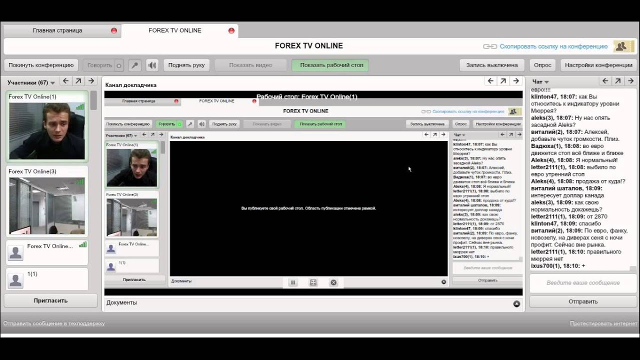Click Скопировать ссылку на конференцию link

point(553,46)
